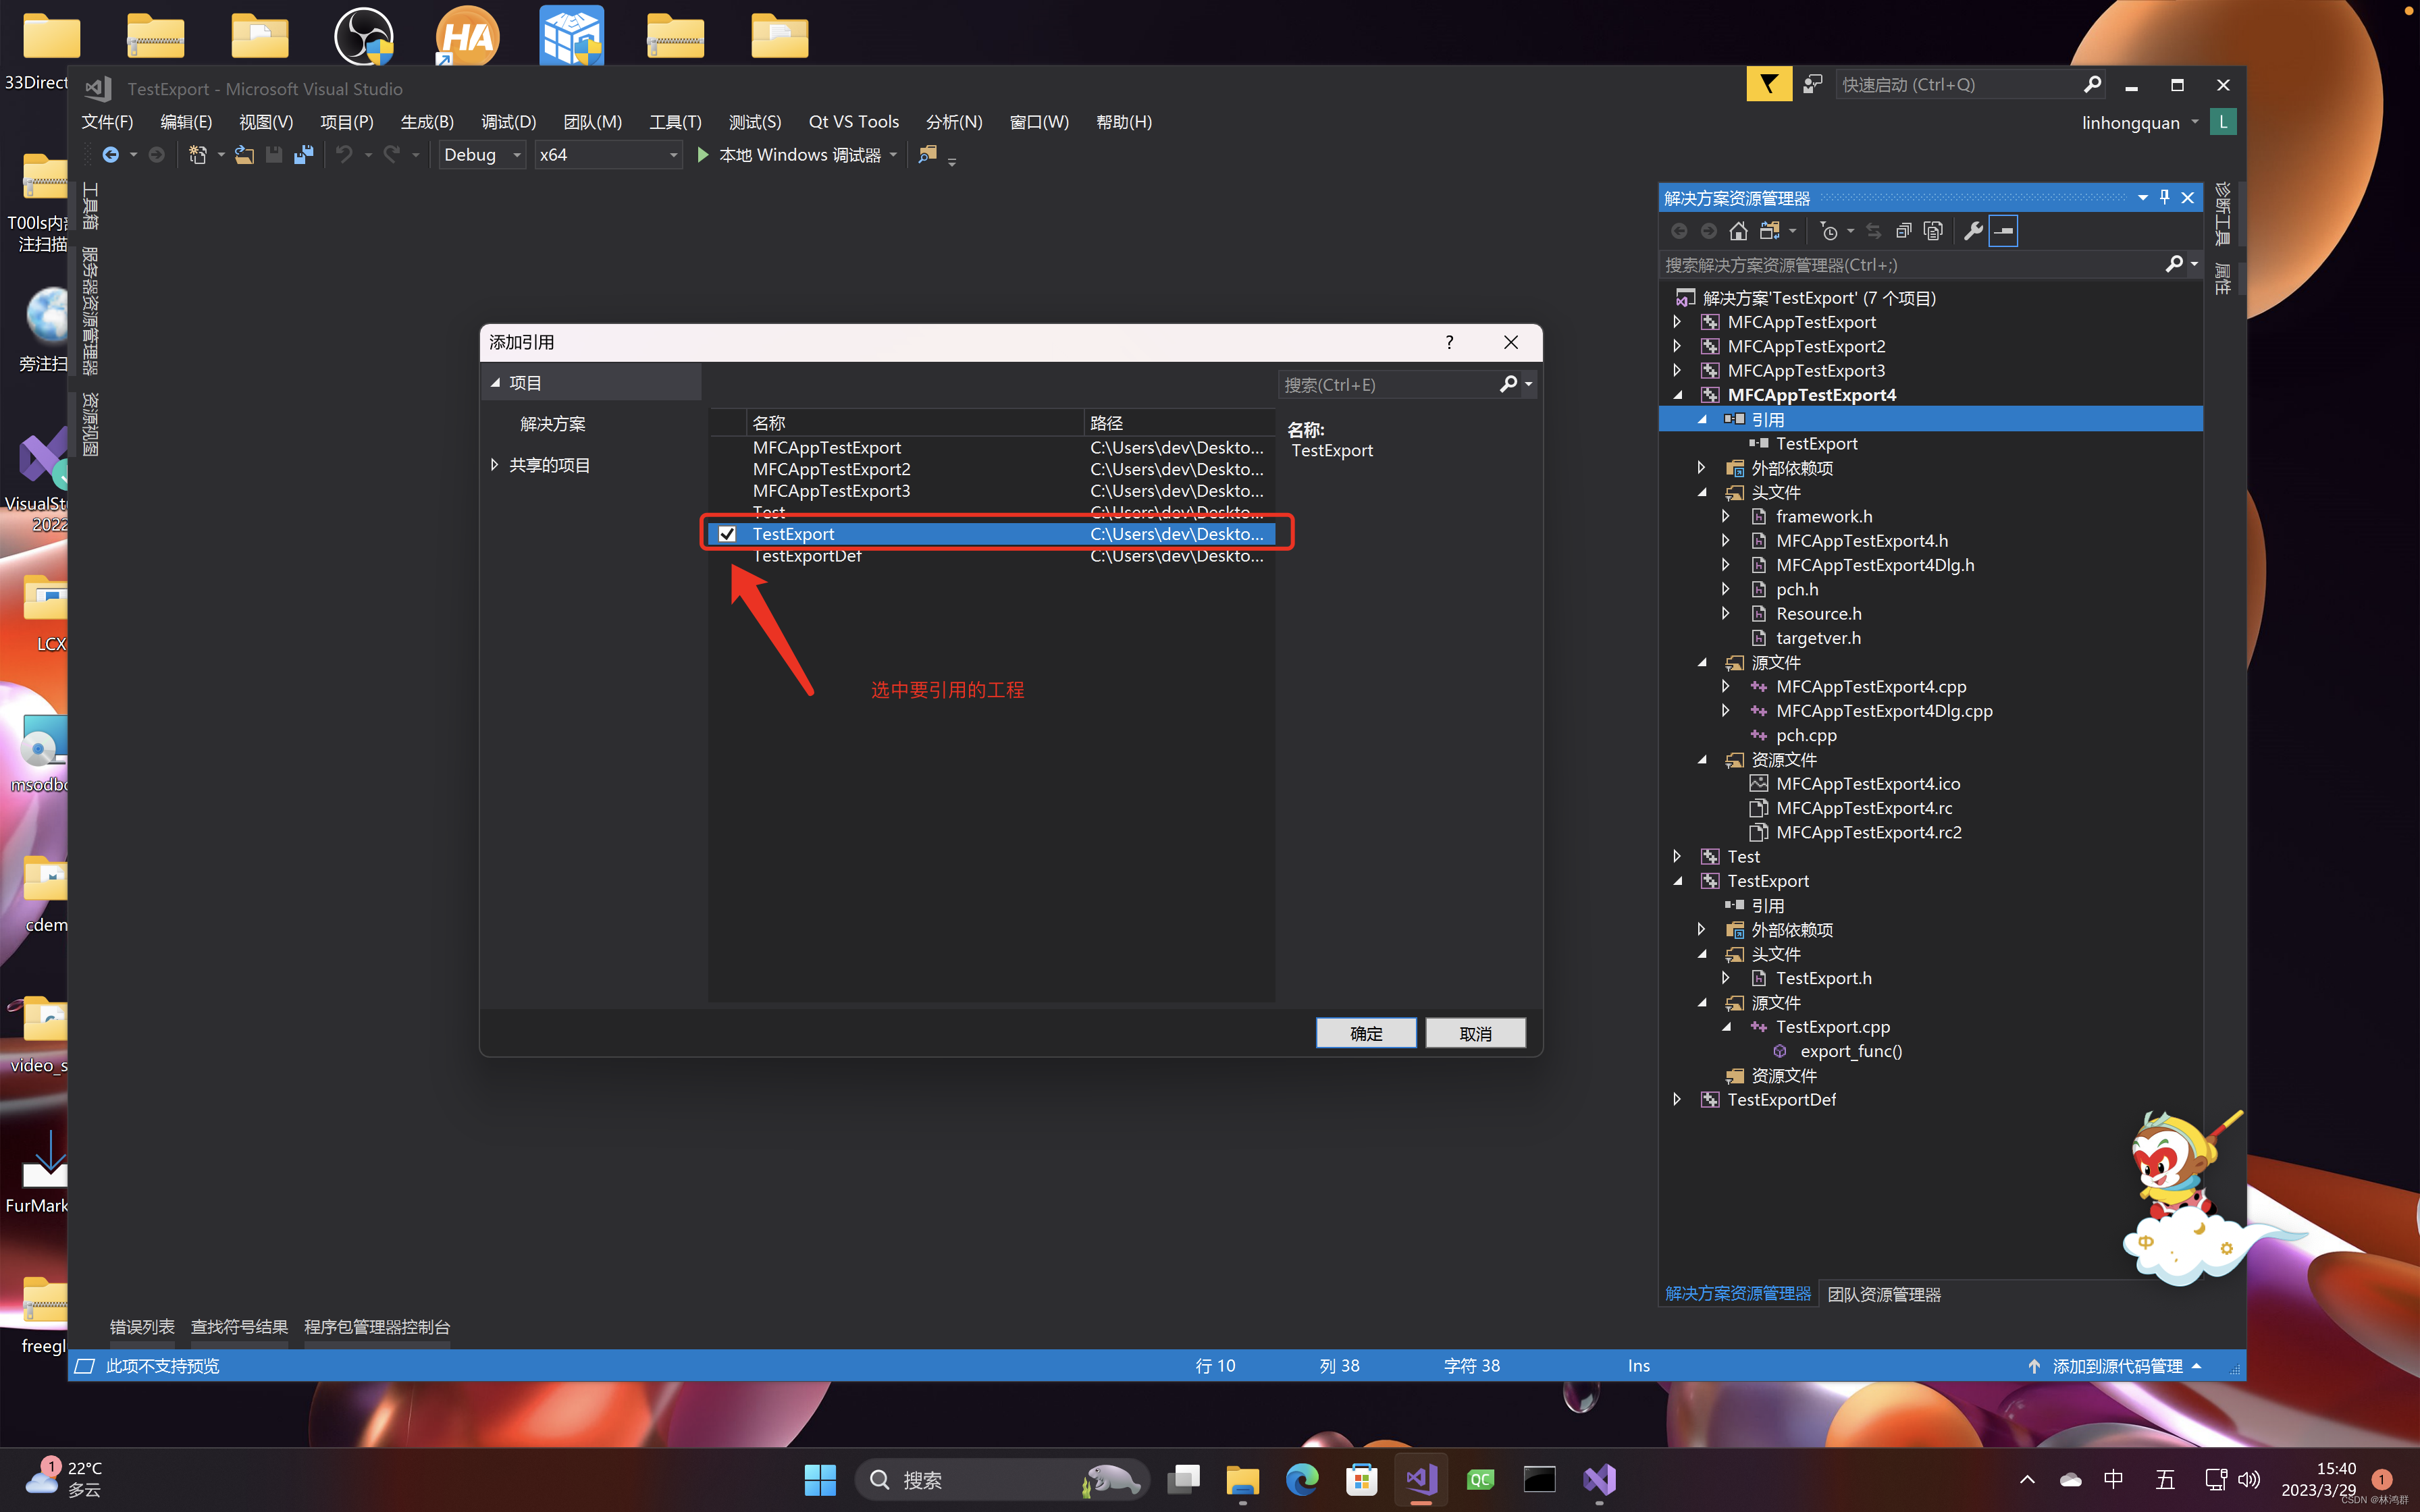Select 解决方案 in Add Reference sidebar
The width and height of the screenshot is (2420, 1512).
tap(553, 424)
